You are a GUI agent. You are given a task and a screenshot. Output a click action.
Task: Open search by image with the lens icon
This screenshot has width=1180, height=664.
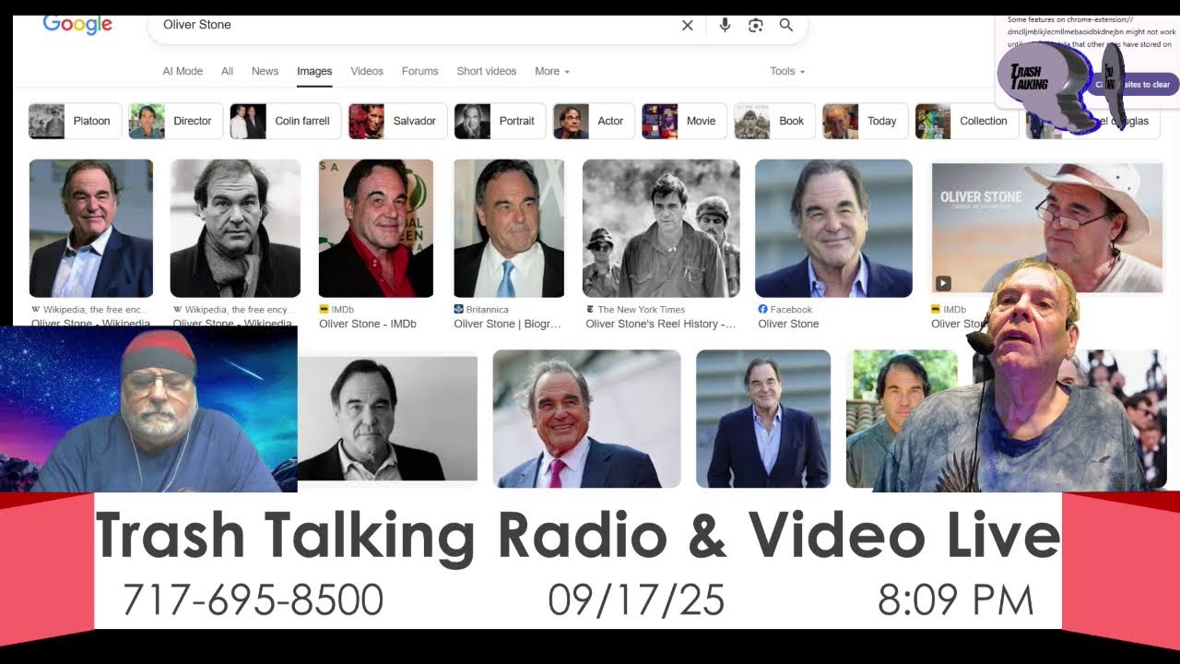point(756,25)
